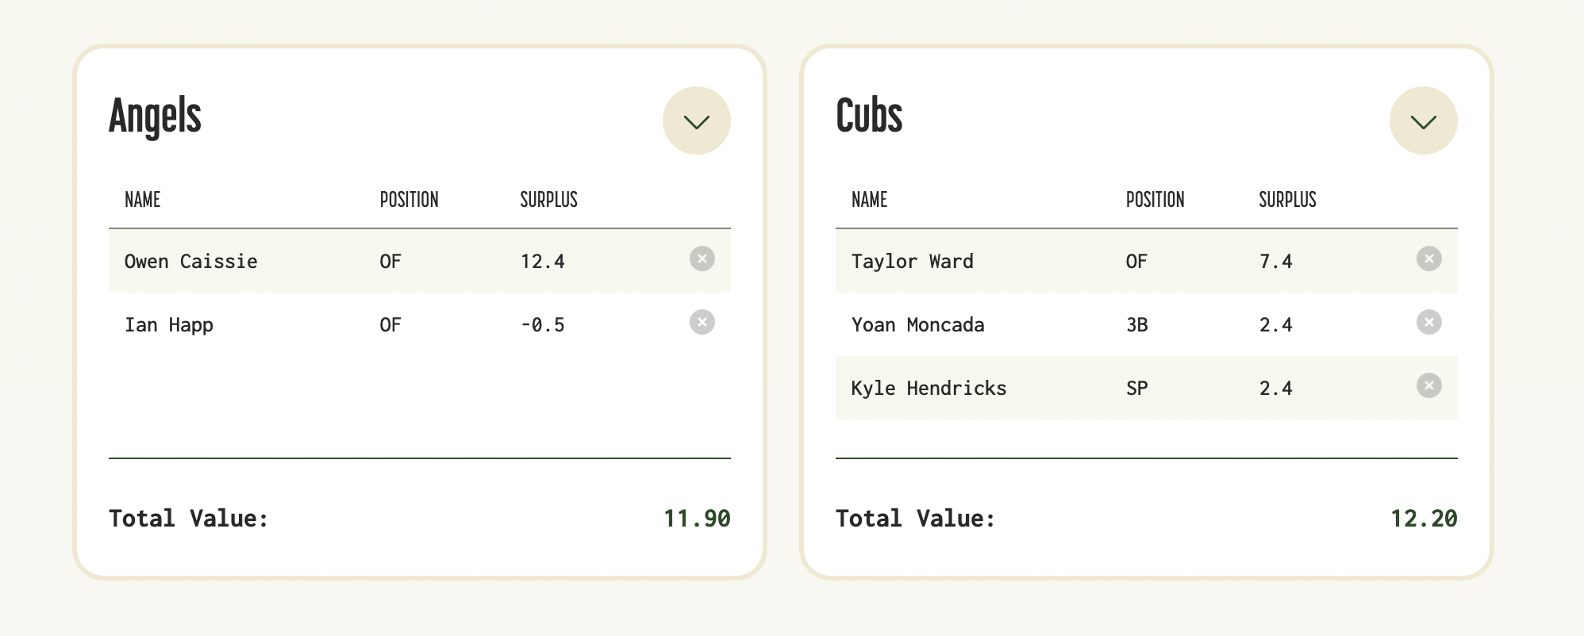The image size is (1584, 636).
Task: Remove Kyle Hendricks from the Cubs list
Action: pyautogui.click(x=1428, y=385)
